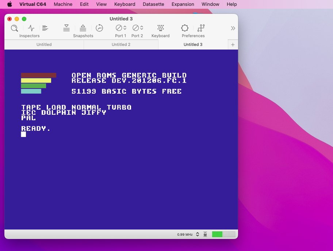The width and height of the screenshot is (333, 251).
Task: Open the Machine menu
Action: point(63,4)
